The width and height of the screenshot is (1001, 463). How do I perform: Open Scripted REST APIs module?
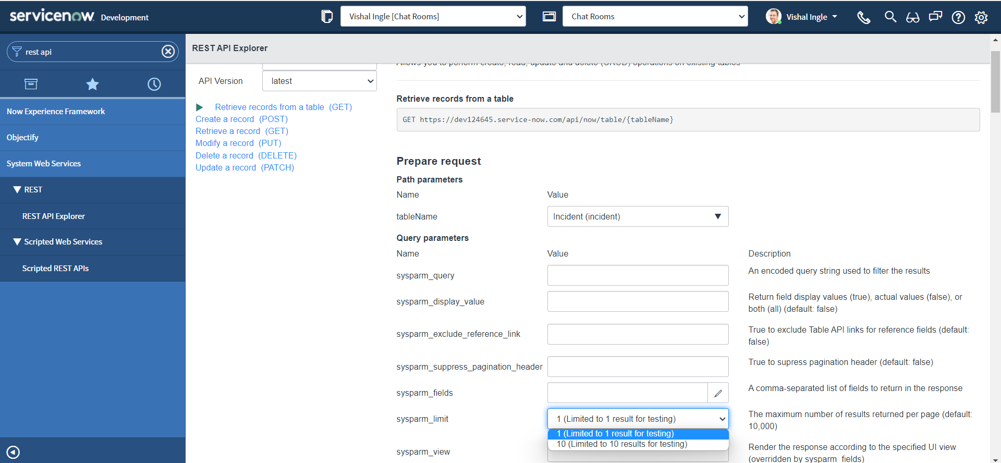click(92, 268)
